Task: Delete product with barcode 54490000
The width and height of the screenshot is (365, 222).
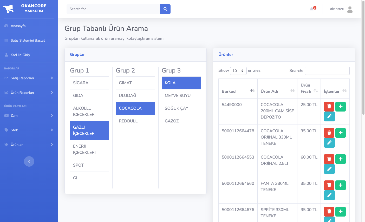Action: coord(329,107)
